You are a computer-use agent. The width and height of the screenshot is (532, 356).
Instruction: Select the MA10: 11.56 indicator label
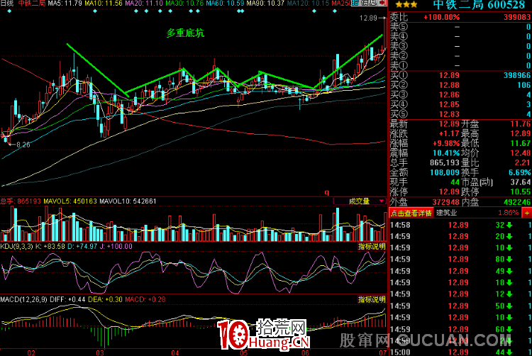104,4
